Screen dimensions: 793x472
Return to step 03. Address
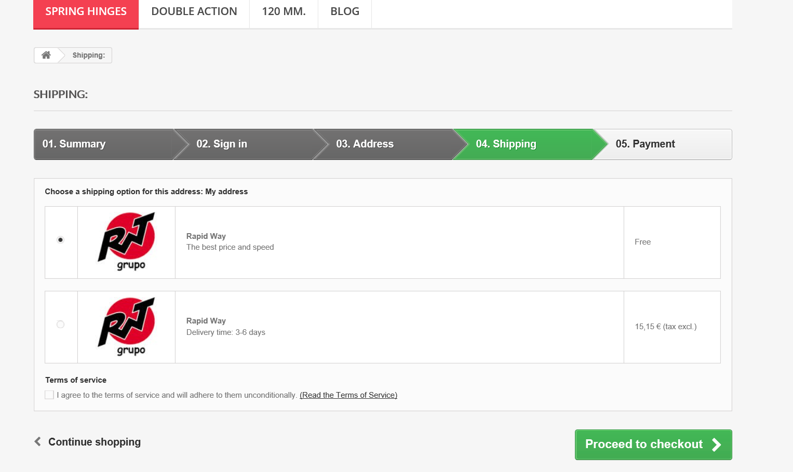coord(365,144)
